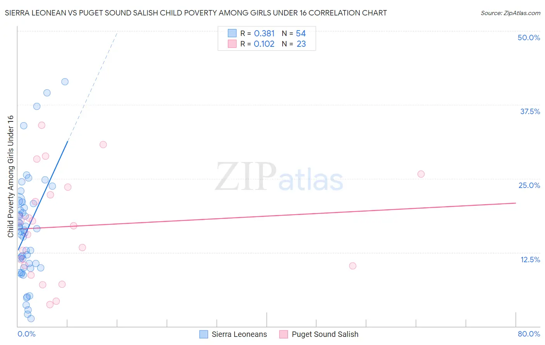Click the pink data point farthest right
The image size is (545, 345).
pos(421,174)
